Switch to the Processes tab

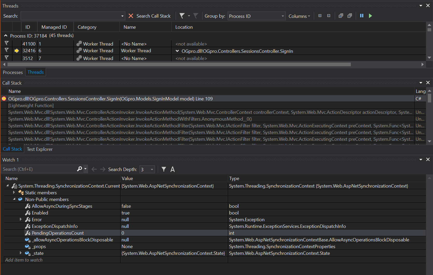[13, 72]
